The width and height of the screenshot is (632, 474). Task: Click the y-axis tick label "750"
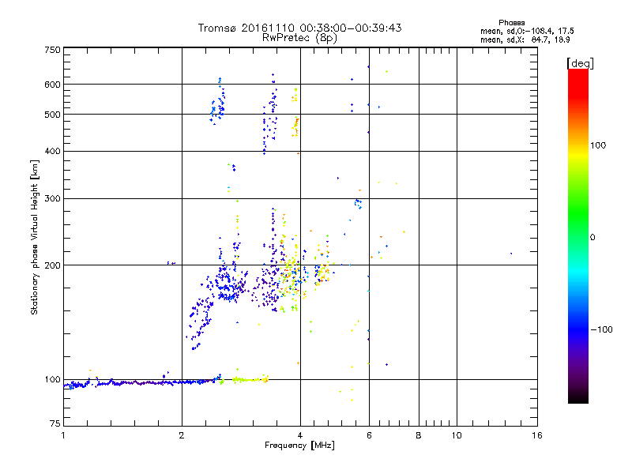tap(52, 50)
